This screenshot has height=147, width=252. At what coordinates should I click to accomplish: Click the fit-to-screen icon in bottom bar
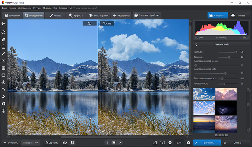pos(155,143)
